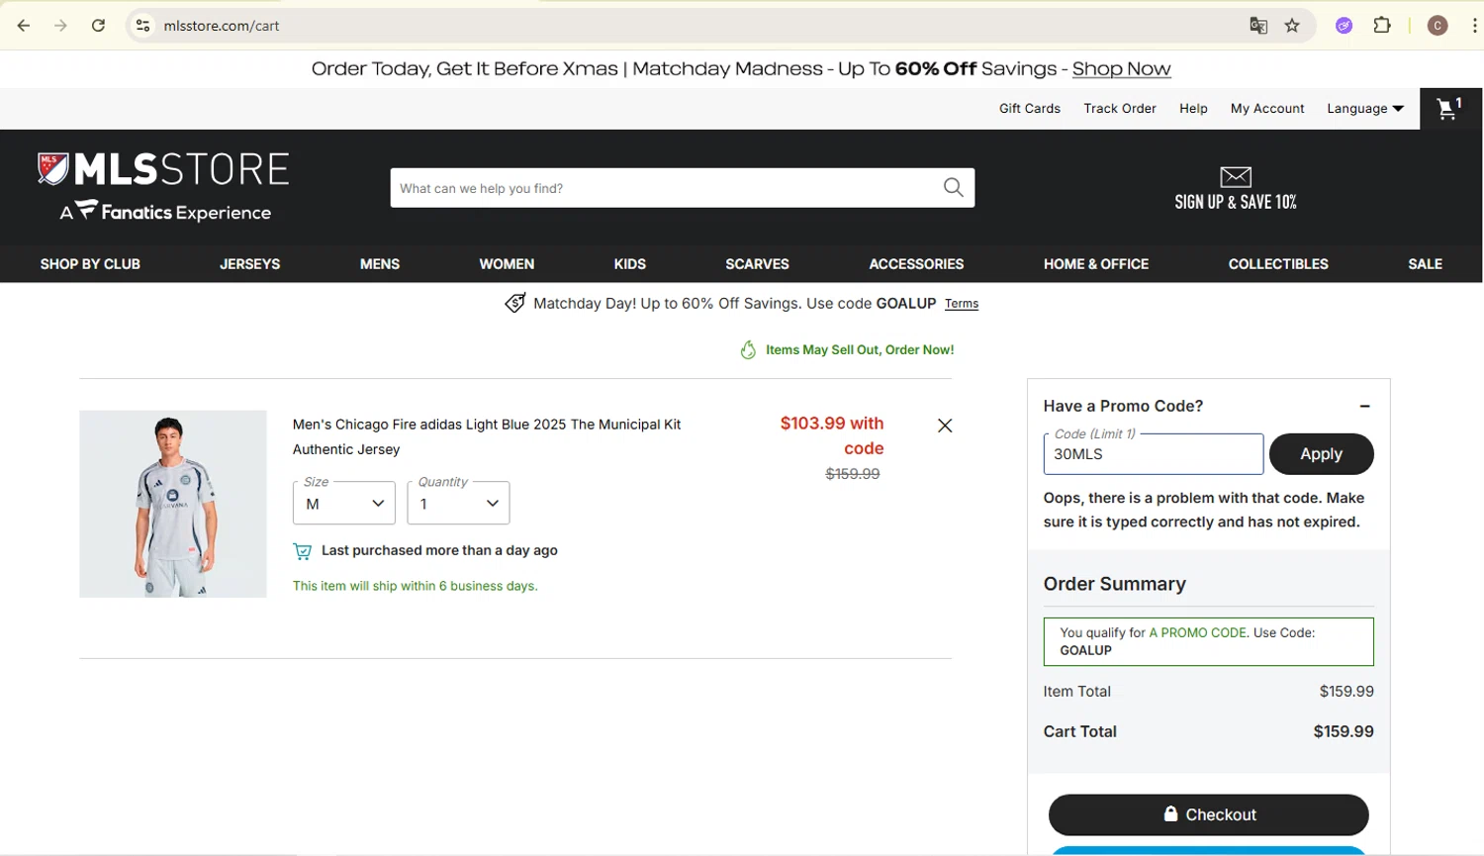Open the Home & Office menu

coord(1096,264)
